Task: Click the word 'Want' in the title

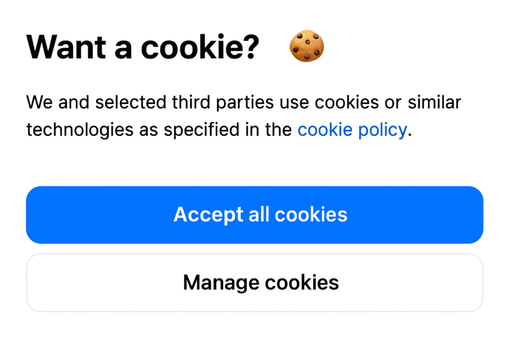Action: [x=66, y=47]
